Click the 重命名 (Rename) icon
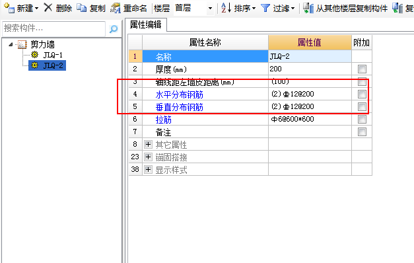This screenshot has height=263, width=414. (116, 8)
